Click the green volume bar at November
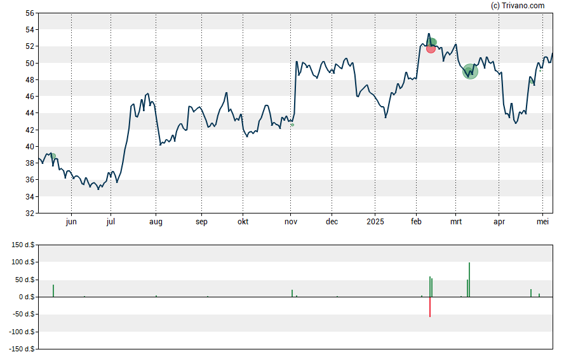 tap(292, 294)
